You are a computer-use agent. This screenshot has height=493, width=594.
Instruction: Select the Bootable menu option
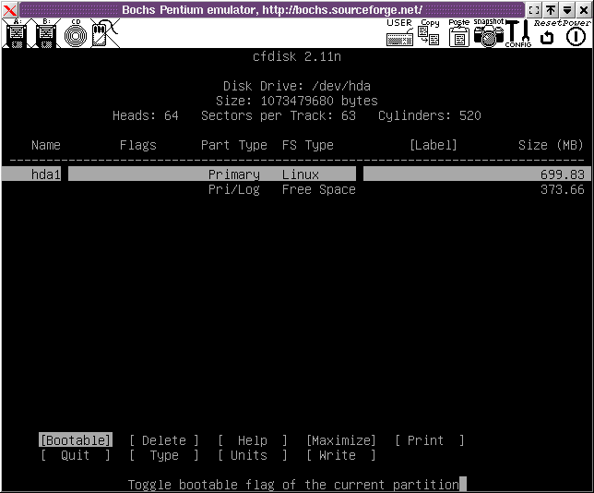click(x=75, y=440)
